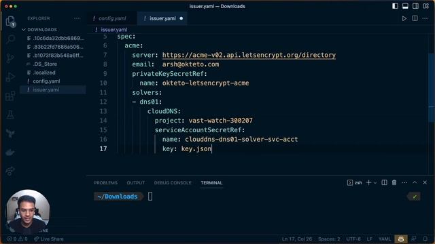435x244 pixels.
Task: Open Explorer views and more actions menu
Action: (x=77, y=18)
